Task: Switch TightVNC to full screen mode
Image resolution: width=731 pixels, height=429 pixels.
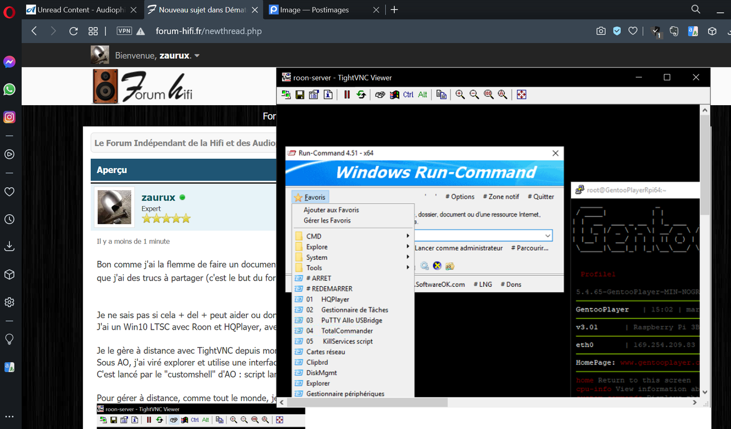Action: (x=521, y=95)
